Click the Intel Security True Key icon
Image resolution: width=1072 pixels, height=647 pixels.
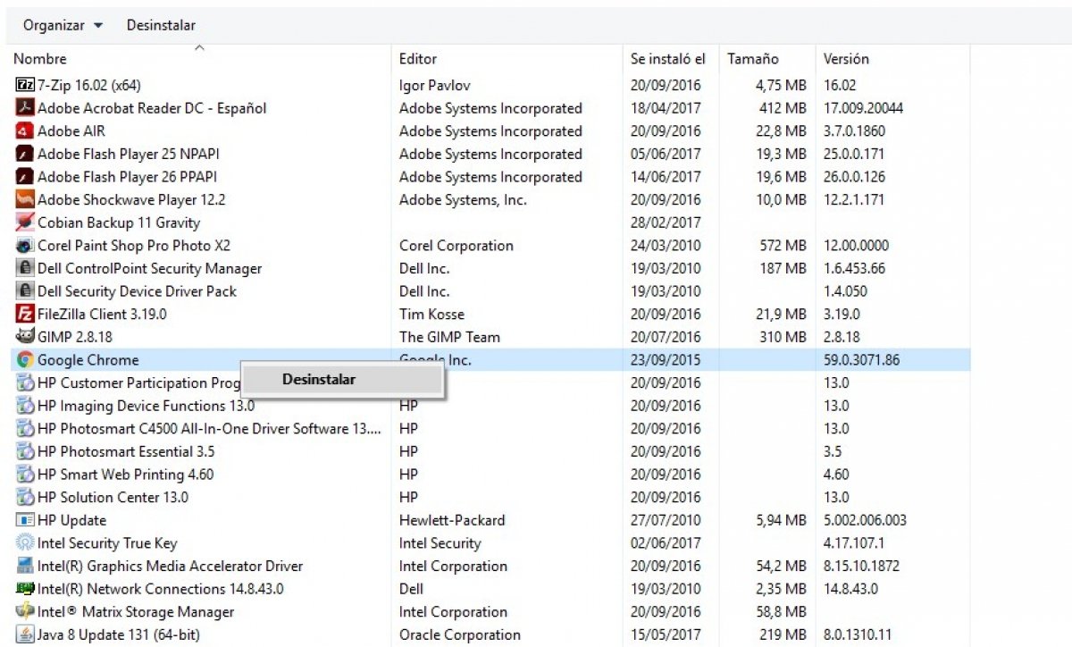tap(25, 543)
